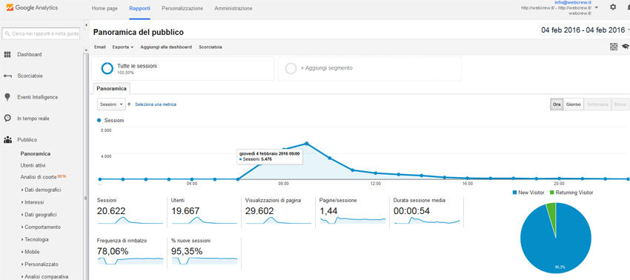Click the Google Analytics logo

32,7
